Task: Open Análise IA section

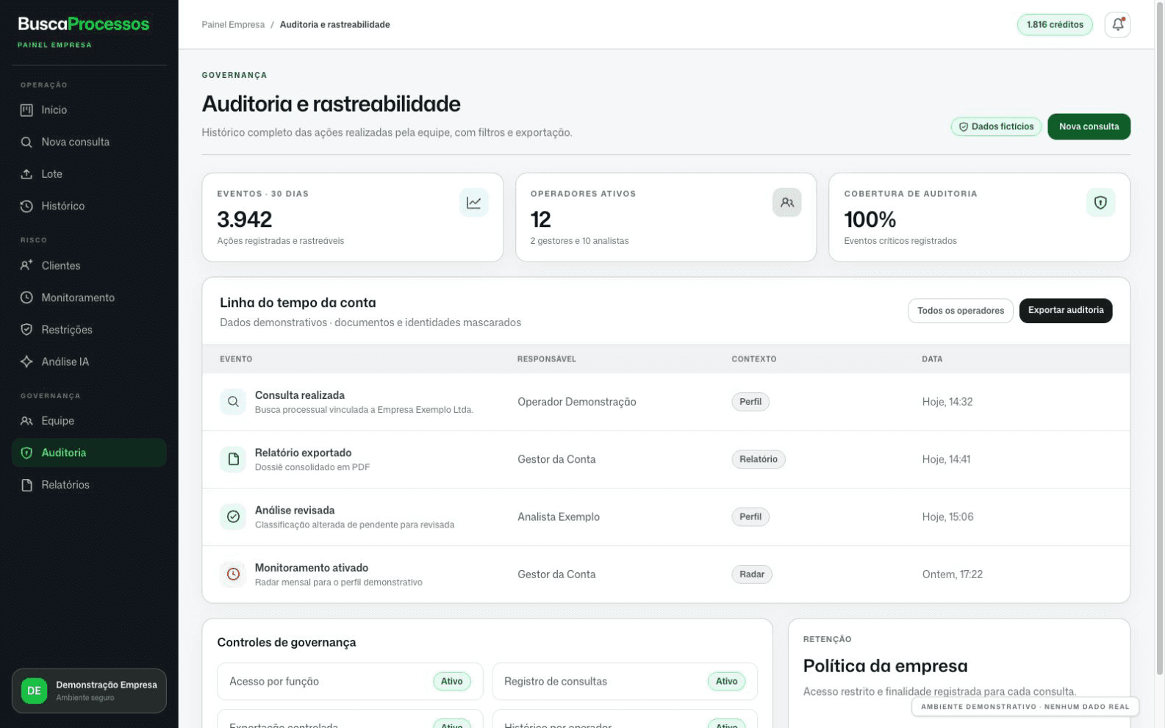Action: pos(89,361)
